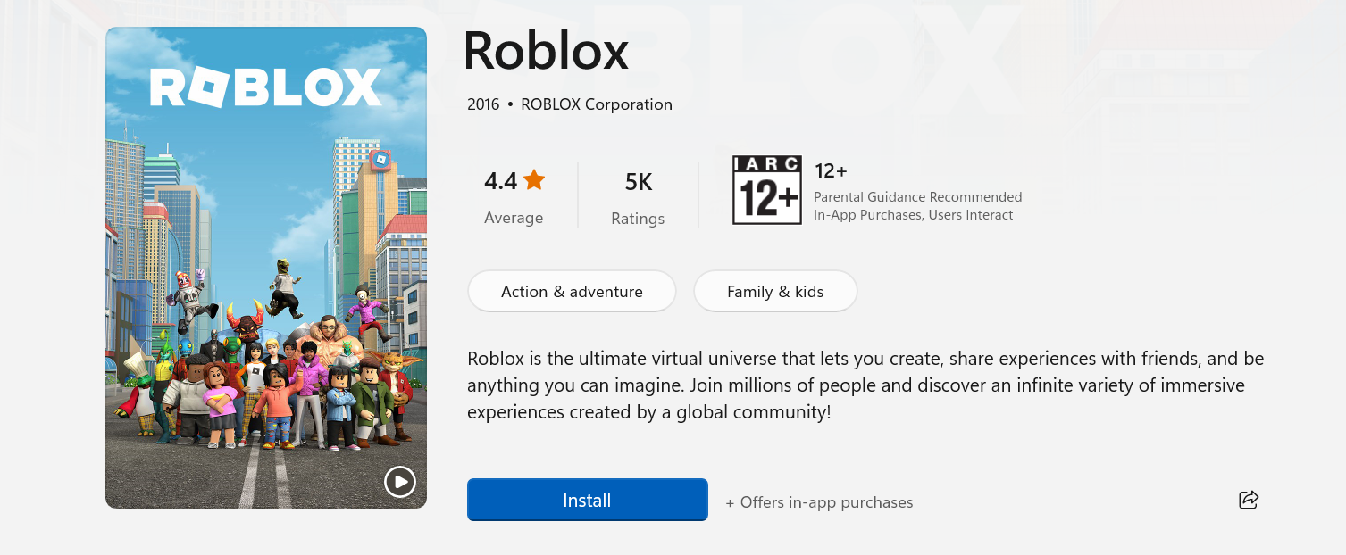Click the IARC 12+ rating badge
The width and height of the screenshot is (1346, 555).
(x=765, y=190)
